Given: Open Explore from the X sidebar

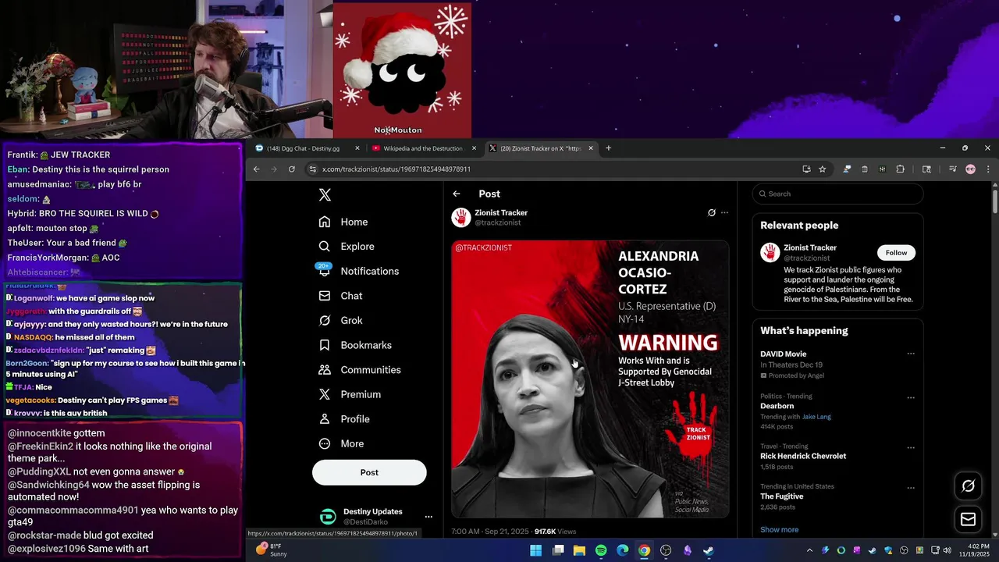Looking at the screenshot, I should 347,247.
